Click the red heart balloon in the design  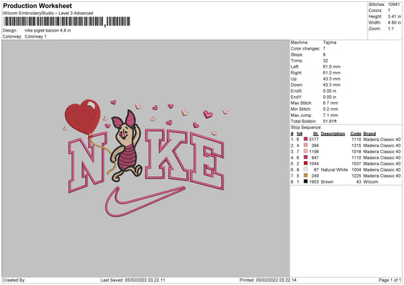coord(83,117)
